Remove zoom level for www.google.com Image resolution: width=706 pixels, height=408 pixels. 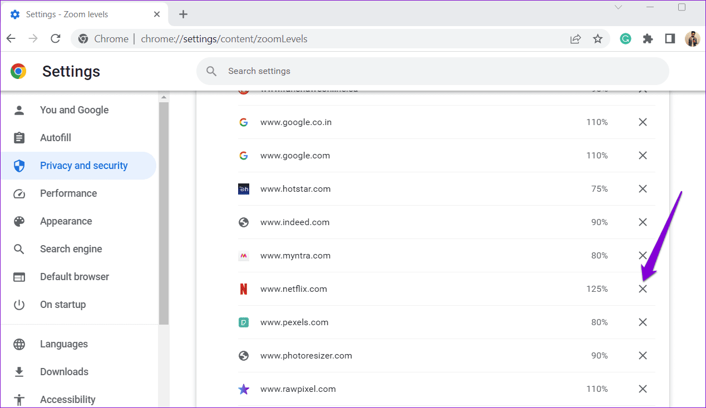click(x=643, y=156)
